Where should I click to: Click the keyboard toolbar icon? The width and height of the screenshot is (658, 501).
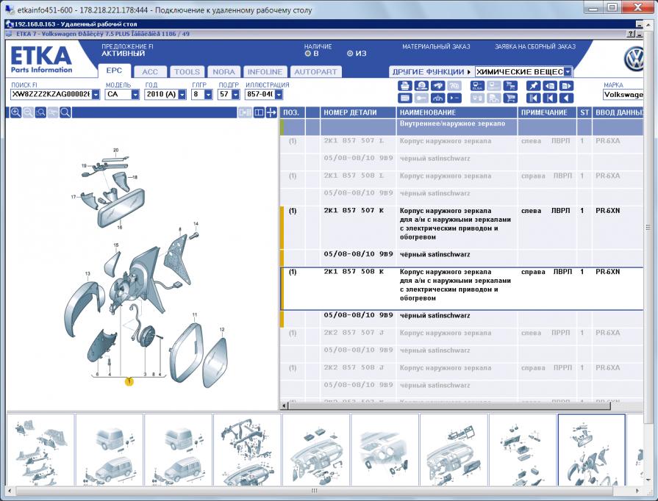[404, 98]
